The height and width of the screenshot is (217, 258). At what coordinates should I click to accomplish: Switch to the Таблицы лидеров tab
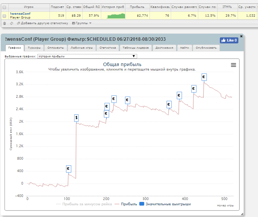pos(136,48)
